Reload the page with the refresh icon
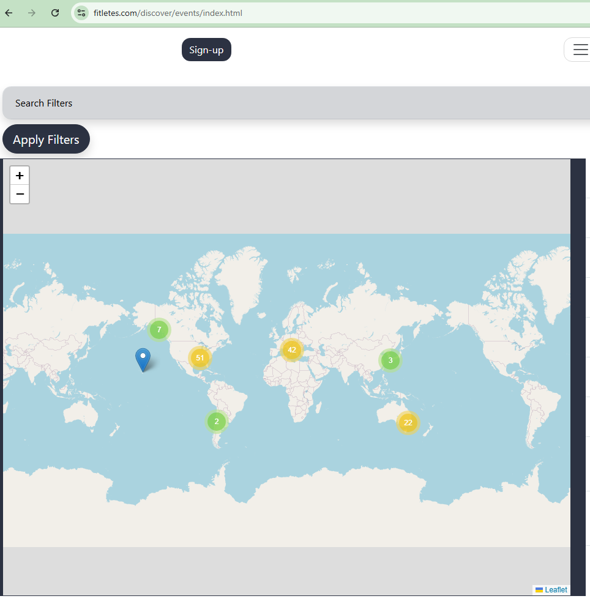590x604 pixels. tap(55, 13)
